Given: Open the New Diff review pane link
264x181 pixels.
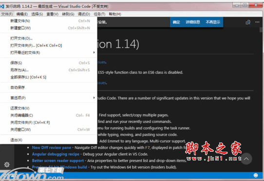Looking at the screenshot, I should 52,148.
